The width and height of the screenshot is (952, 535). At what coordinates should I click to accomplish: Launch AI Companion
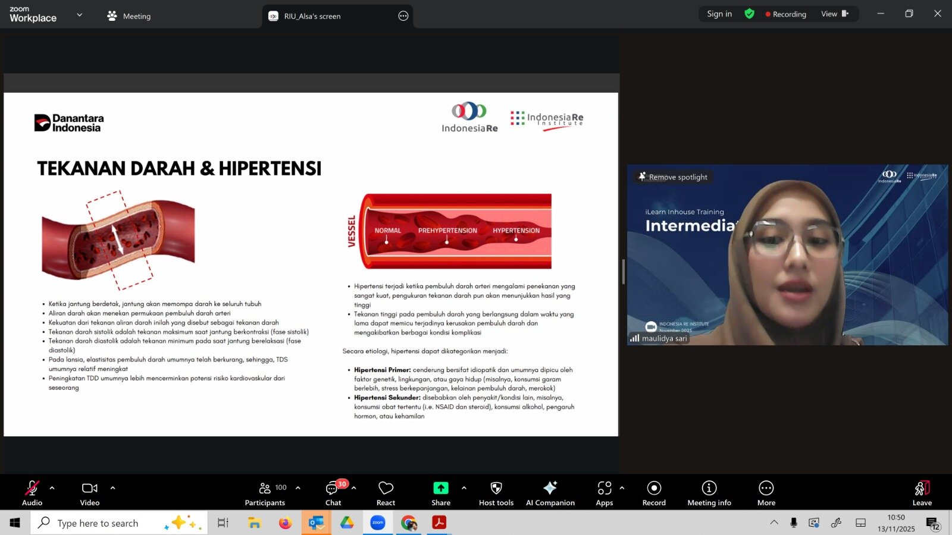550,493
